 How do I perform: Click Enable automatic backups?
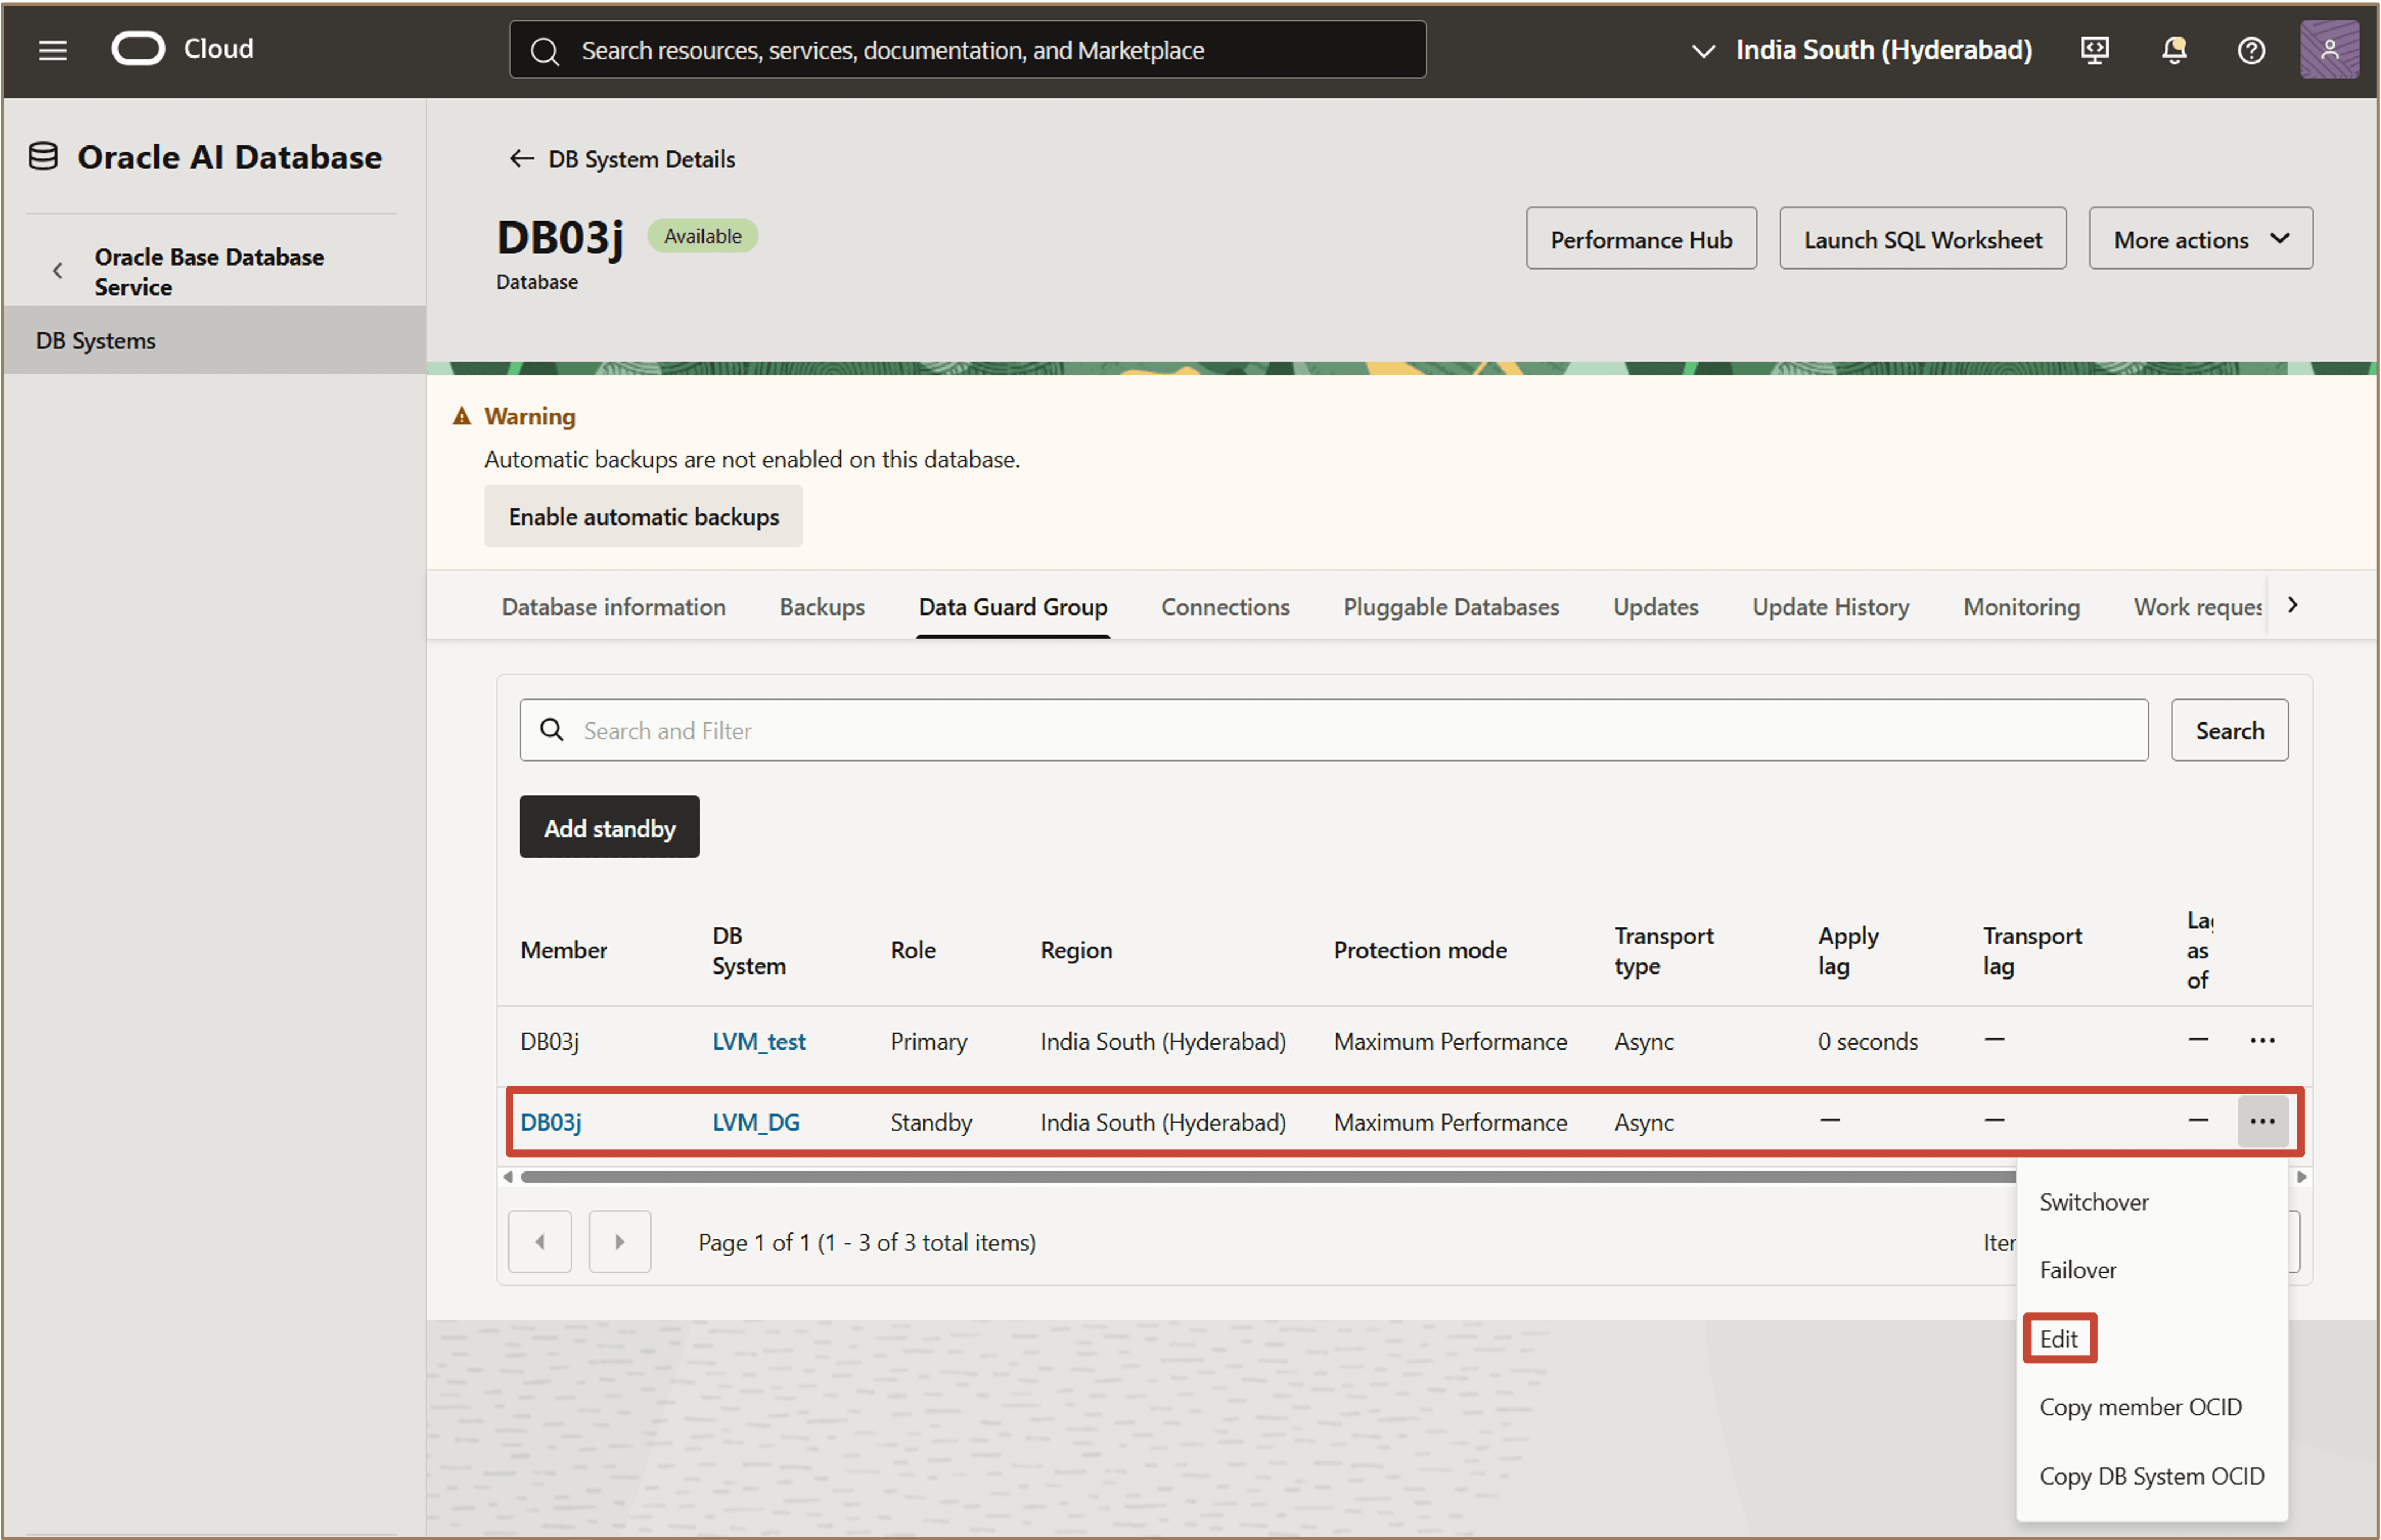click(643, 516)
